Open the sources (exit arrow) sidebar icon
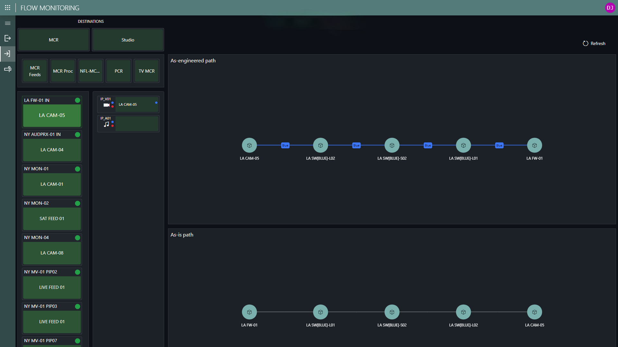Image resolution: width=618 pixels, height=347 pixels. pos(8,38)
